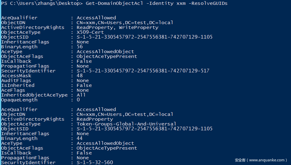Viewport: 291px width, 165px height.
Task: Click the AccessMask value 48
Action: click(80, 76)
